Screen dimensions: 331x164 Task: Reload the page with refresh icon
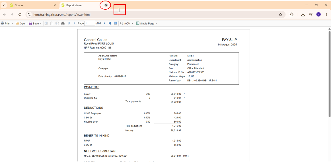[20, 14]
